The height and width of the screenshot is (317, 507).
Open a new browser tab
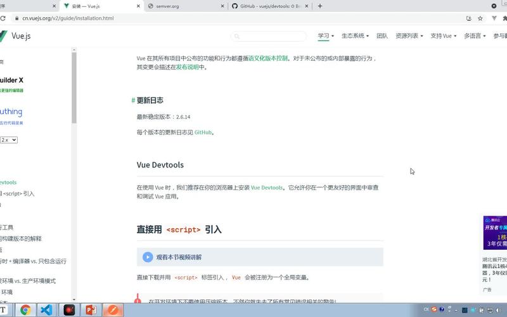click(320, 6)
